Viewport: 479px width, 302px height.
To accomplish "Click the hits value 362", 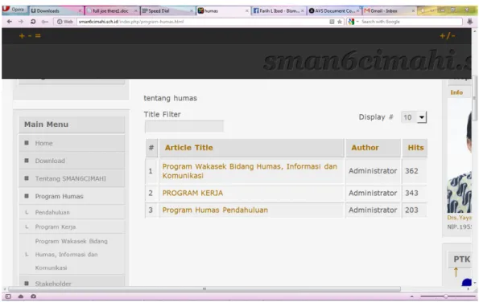I will 411,171.
